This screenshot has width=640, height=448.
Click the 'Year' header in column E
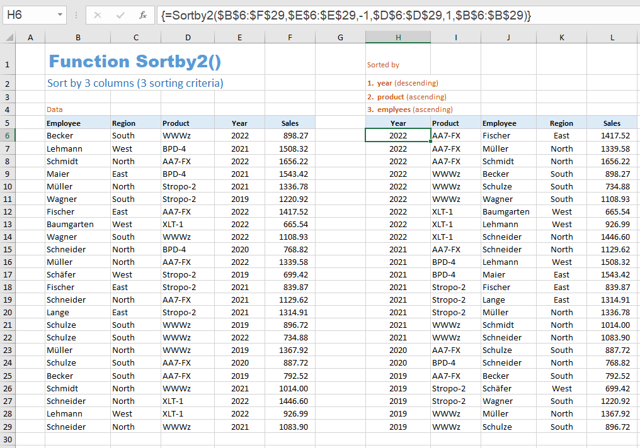(239, 123)
